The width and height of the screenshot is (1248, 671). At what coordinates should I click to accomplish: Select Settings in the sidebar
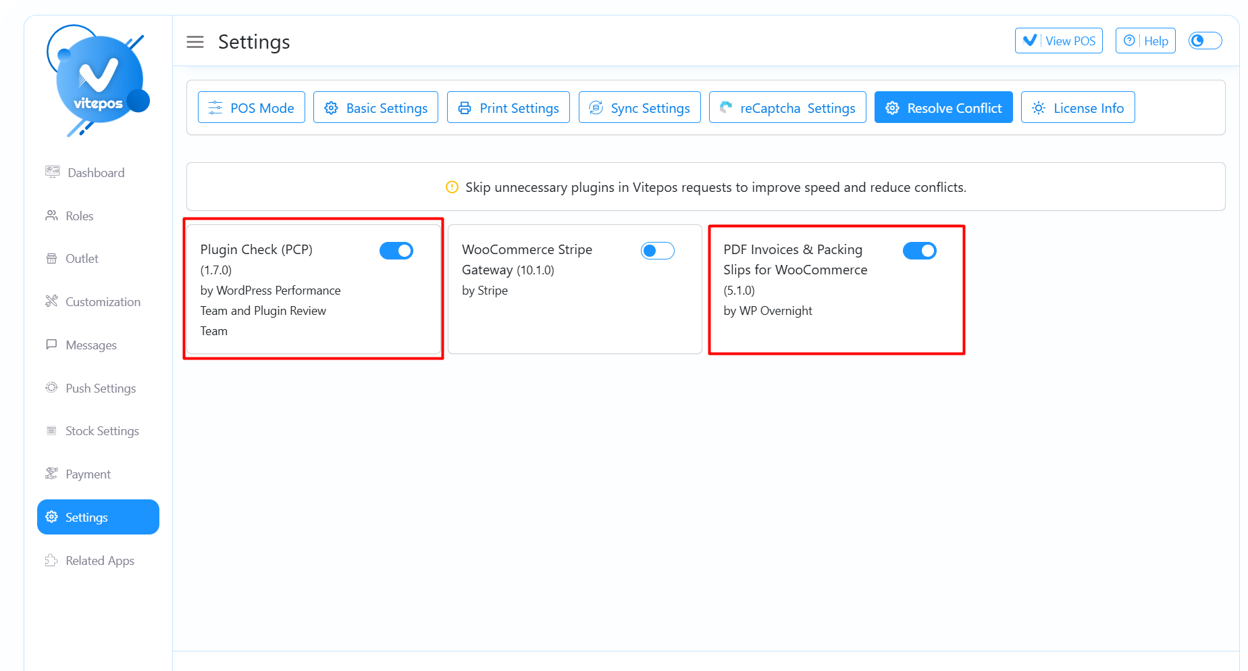[x=98, y=517]
